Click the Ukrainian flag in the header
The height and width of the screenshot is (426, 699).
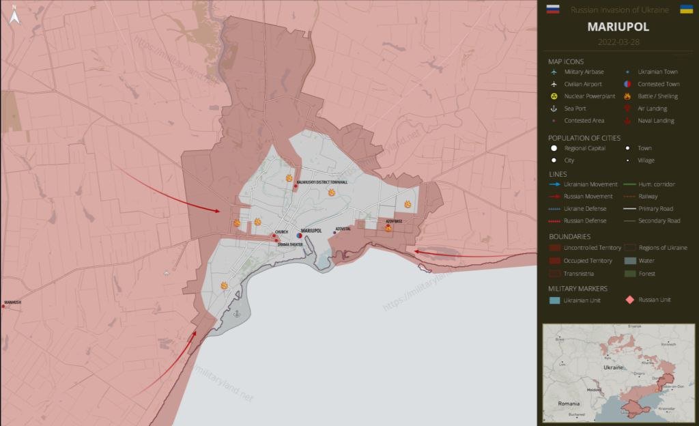686,10
